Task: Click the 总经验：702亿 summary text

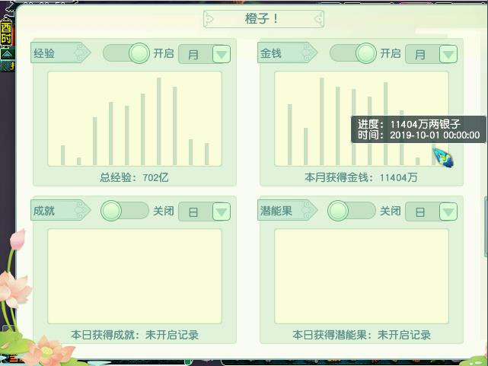Action: pyautogui.click(x=134, y=177)
